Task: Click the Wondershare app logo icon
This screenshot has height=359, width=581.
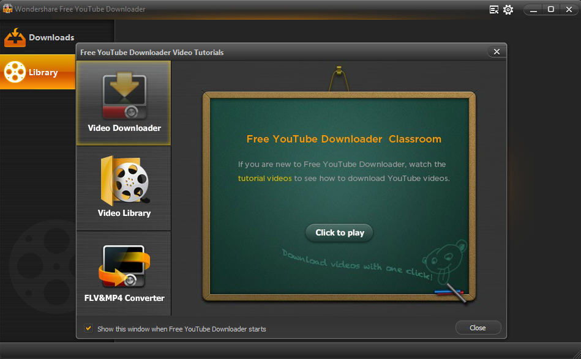Action: pyautogui.click(x=7, y=9)
